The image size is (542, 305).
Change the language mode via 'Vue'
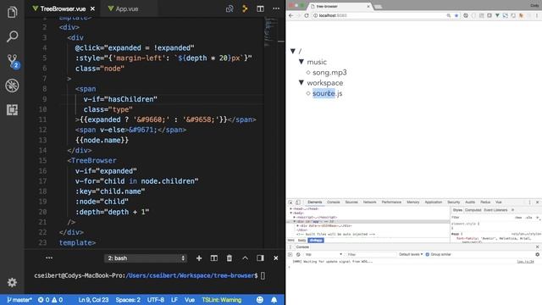point(190,300)
